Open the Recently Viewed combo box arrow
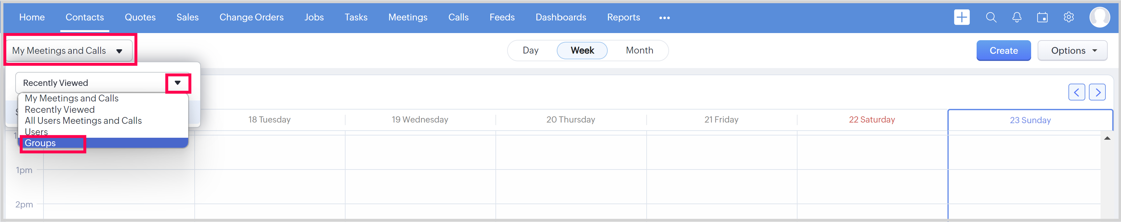Screen dimensions: 1121x222 [177, 83]
